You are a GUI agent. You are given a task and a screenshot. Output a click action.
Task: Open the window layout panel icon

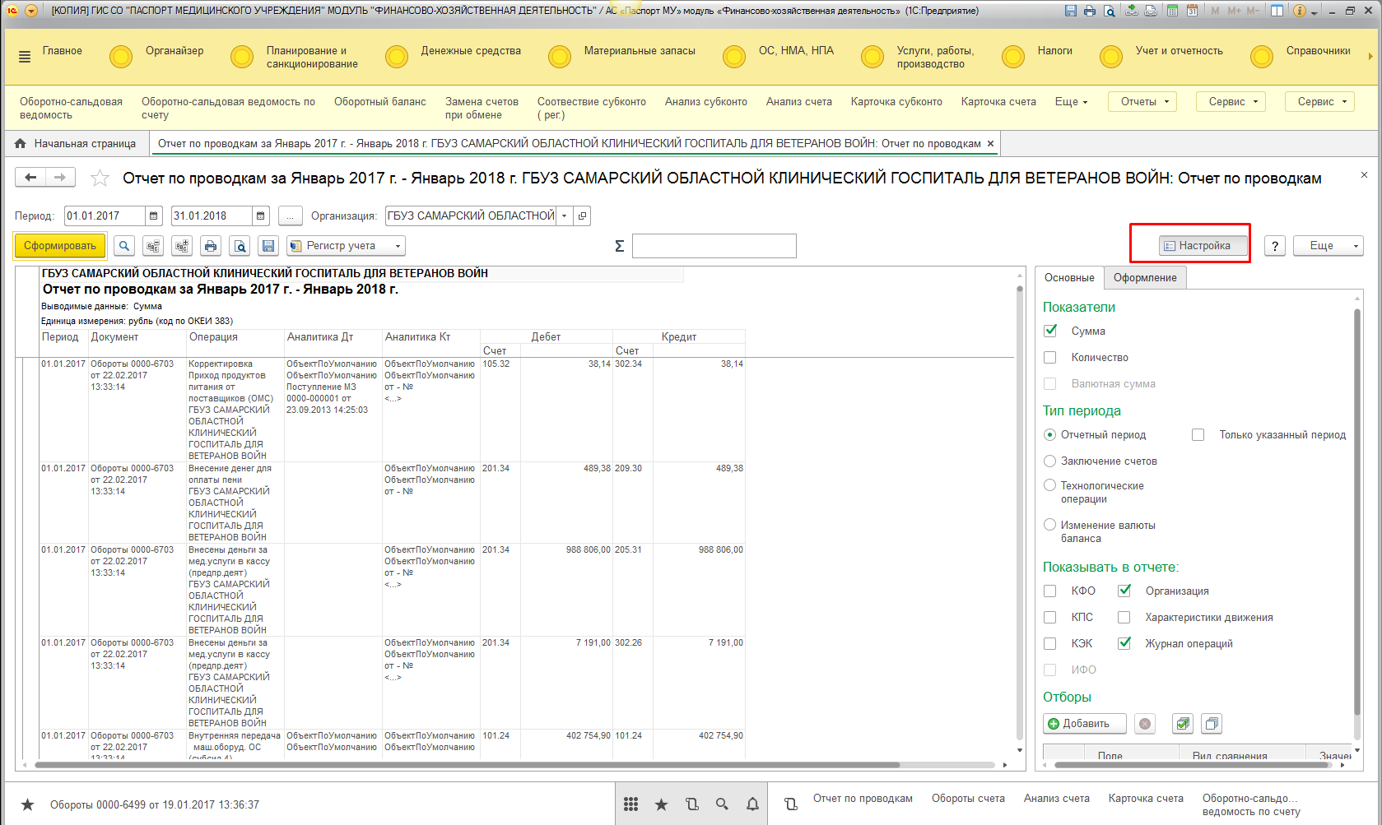pos(1277,11)
